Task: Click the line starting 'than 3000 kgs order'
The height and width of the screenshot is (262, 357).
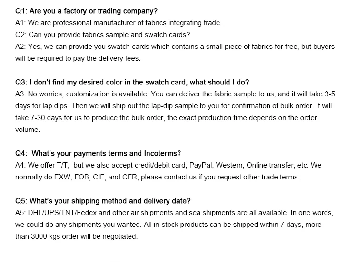Action: (76, 236)
